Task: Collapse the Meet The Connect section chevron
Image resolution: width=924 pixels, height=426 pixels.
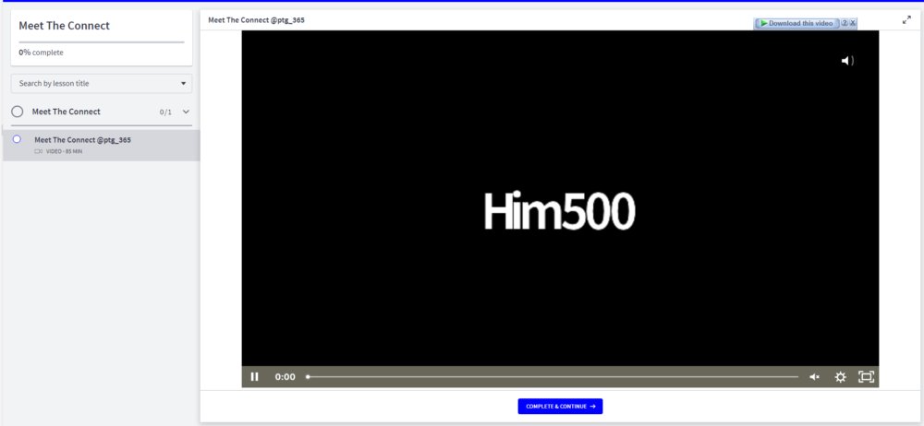Action: point(187,112)
